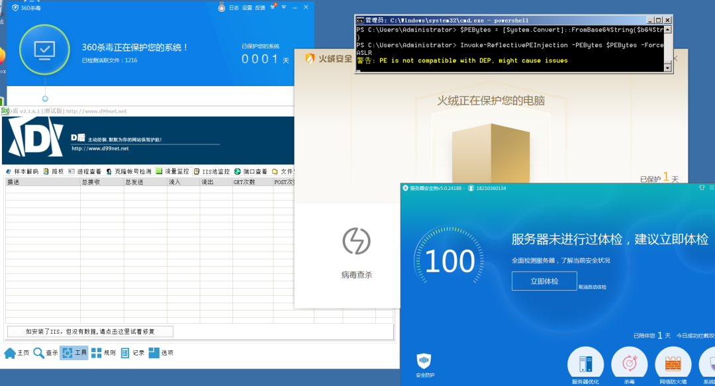Viewport: 715px width, 386px height.
Task: Click the GET次数 column header
Action: pos(253,182)
